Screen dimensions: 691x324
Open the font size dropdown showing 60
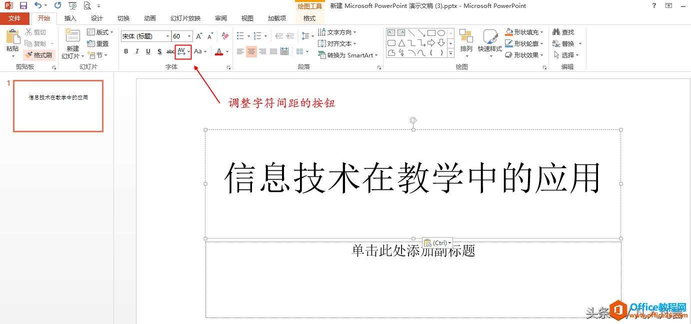[188, 36]
